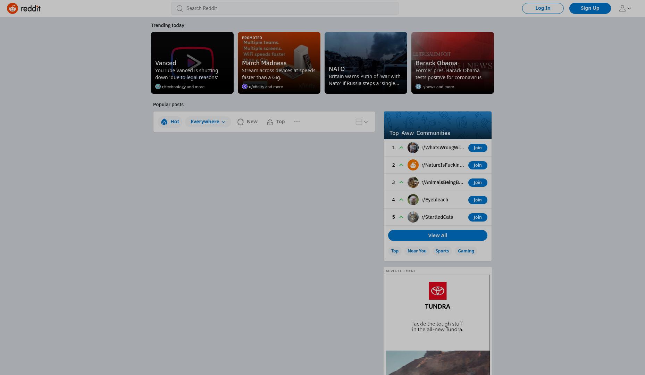Open the user profile dropdown menu

pyautogui.click(x=625, y=8)
